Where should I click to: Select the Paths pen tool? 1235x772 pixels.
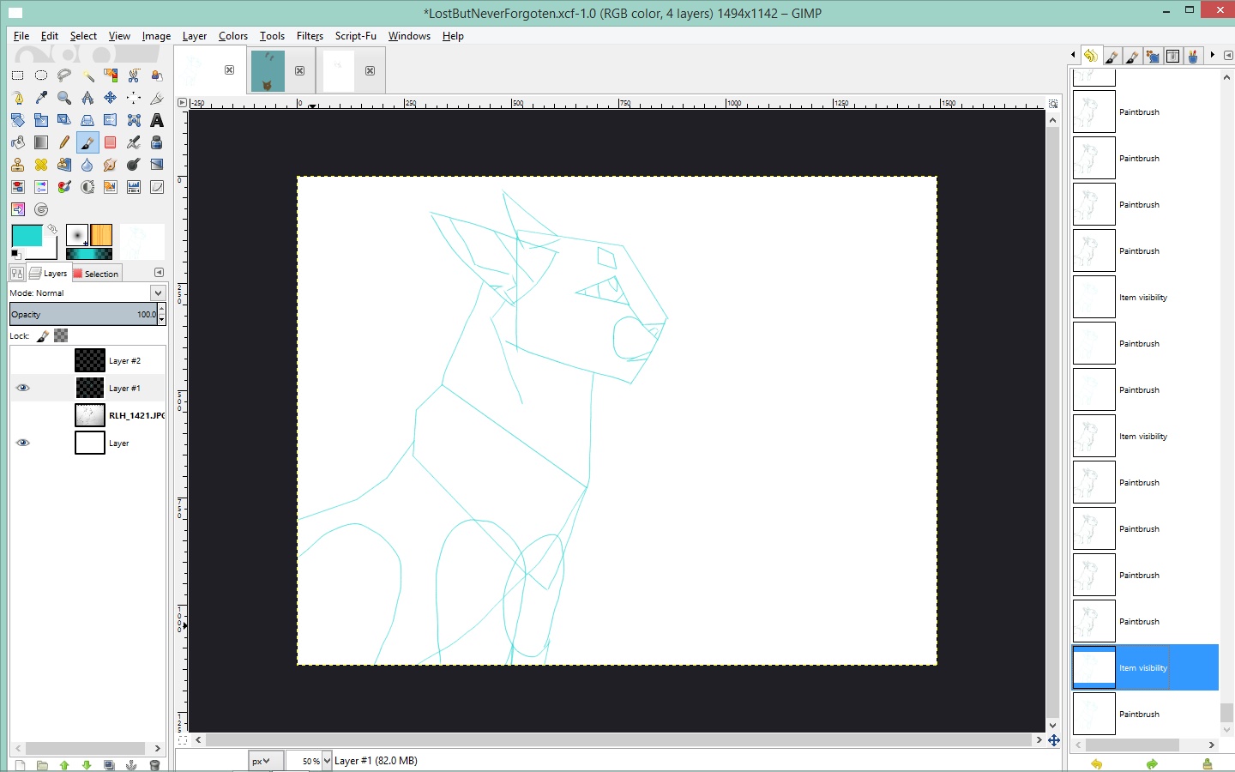pos(18,98)
